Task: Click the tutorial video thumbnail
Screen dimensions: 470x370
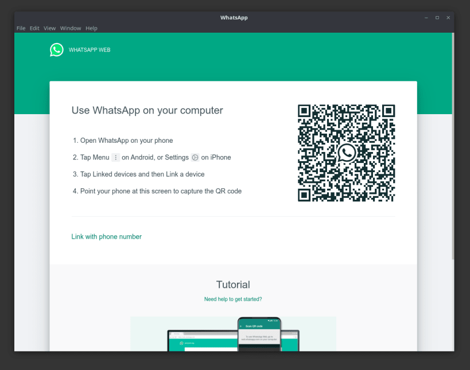Action: tap(233, 334)
